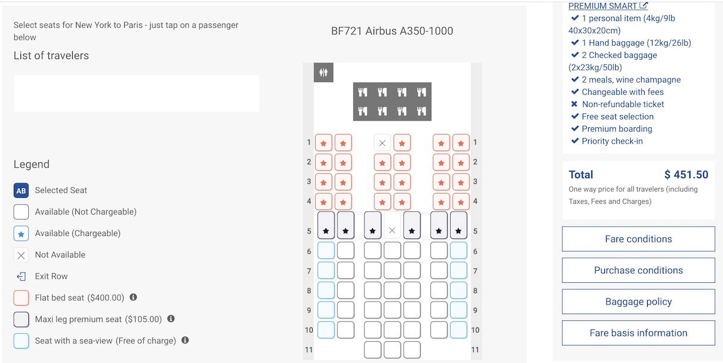Viewport: 723px width, 363px height.
Task: Select center-left seat in row 11
Action: pyautogui.click(x=373, y=350)
